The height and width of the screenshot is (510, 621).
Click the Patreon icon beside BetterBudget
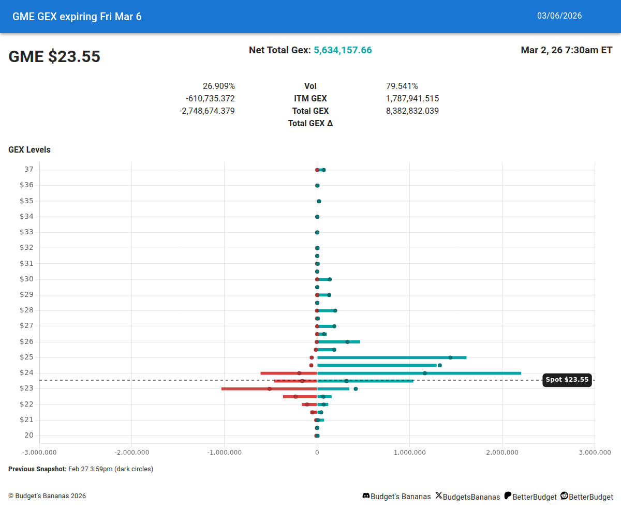click(x=508, y=496)
